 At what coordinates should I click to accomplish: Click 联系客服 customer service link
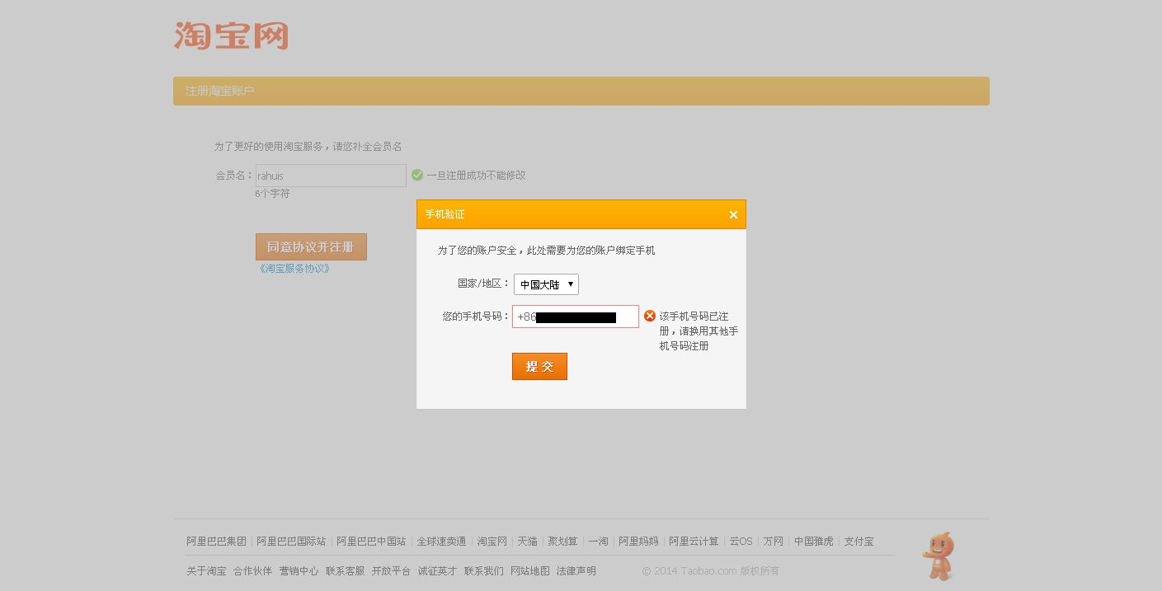click(x=345, y=570)
